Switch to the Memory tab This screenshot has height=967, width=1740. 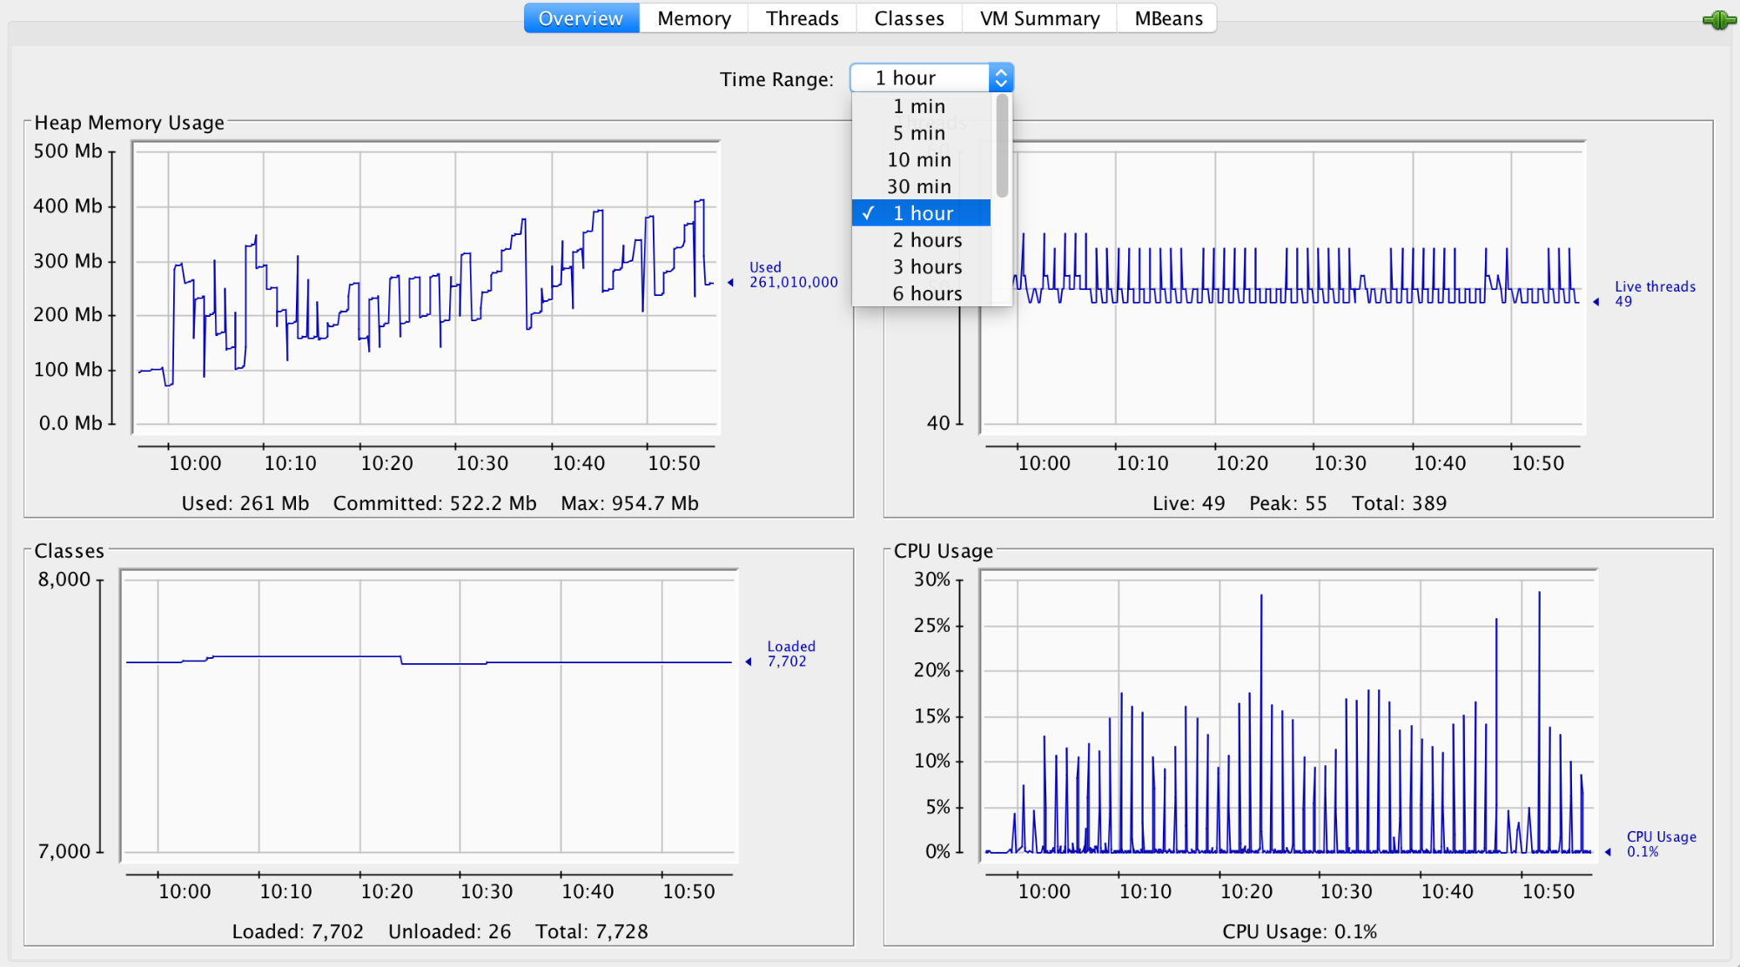coord(694,17)
